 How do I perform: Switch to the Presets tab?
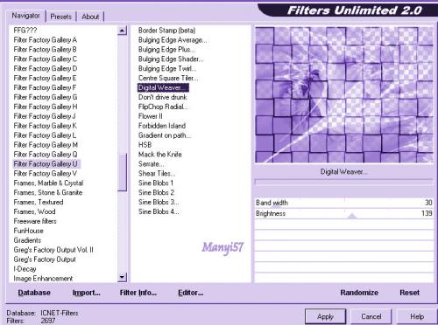[x=61, y=17]
